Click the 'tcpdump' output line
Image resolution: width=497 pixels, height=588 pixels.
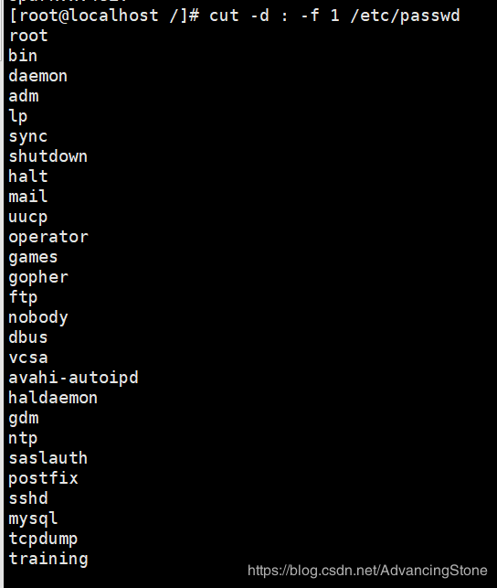click(43, 540)
